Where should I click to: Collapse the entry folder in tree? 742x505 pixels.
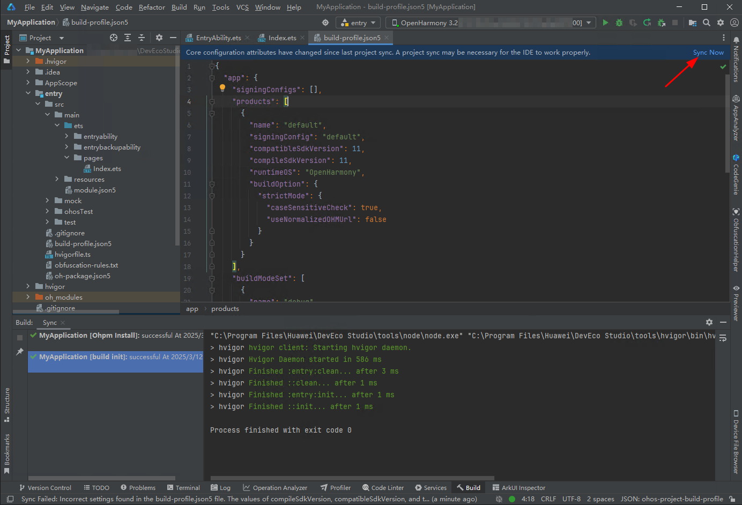(x=28, y=93)
